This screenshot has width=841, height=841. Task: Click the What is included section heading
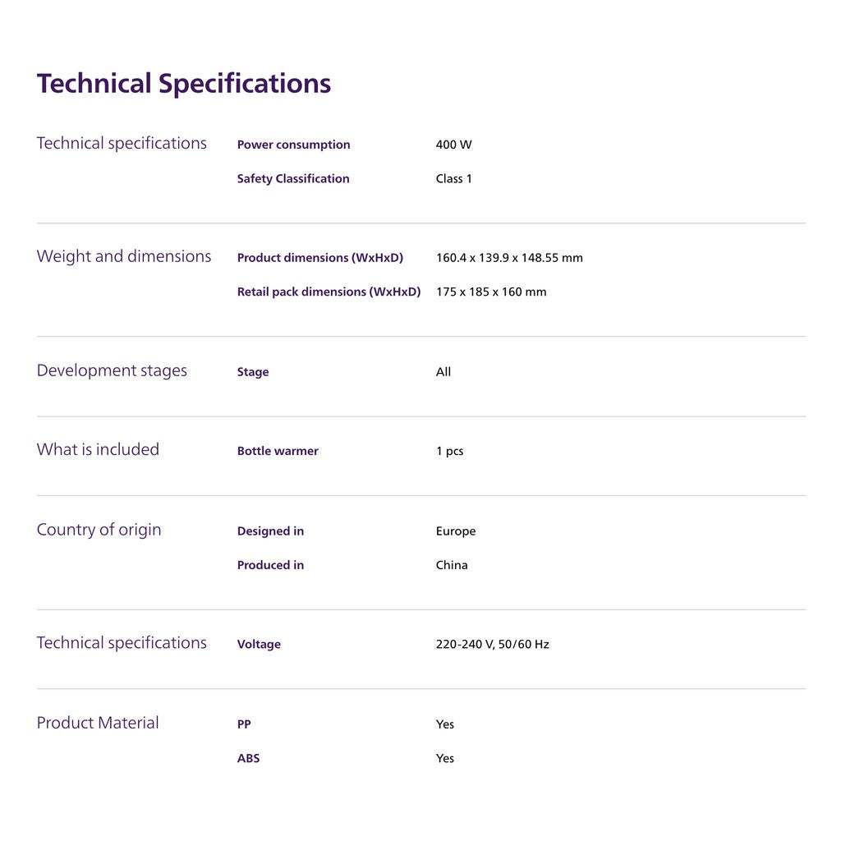pyautogui.click(x=98, y=449)
